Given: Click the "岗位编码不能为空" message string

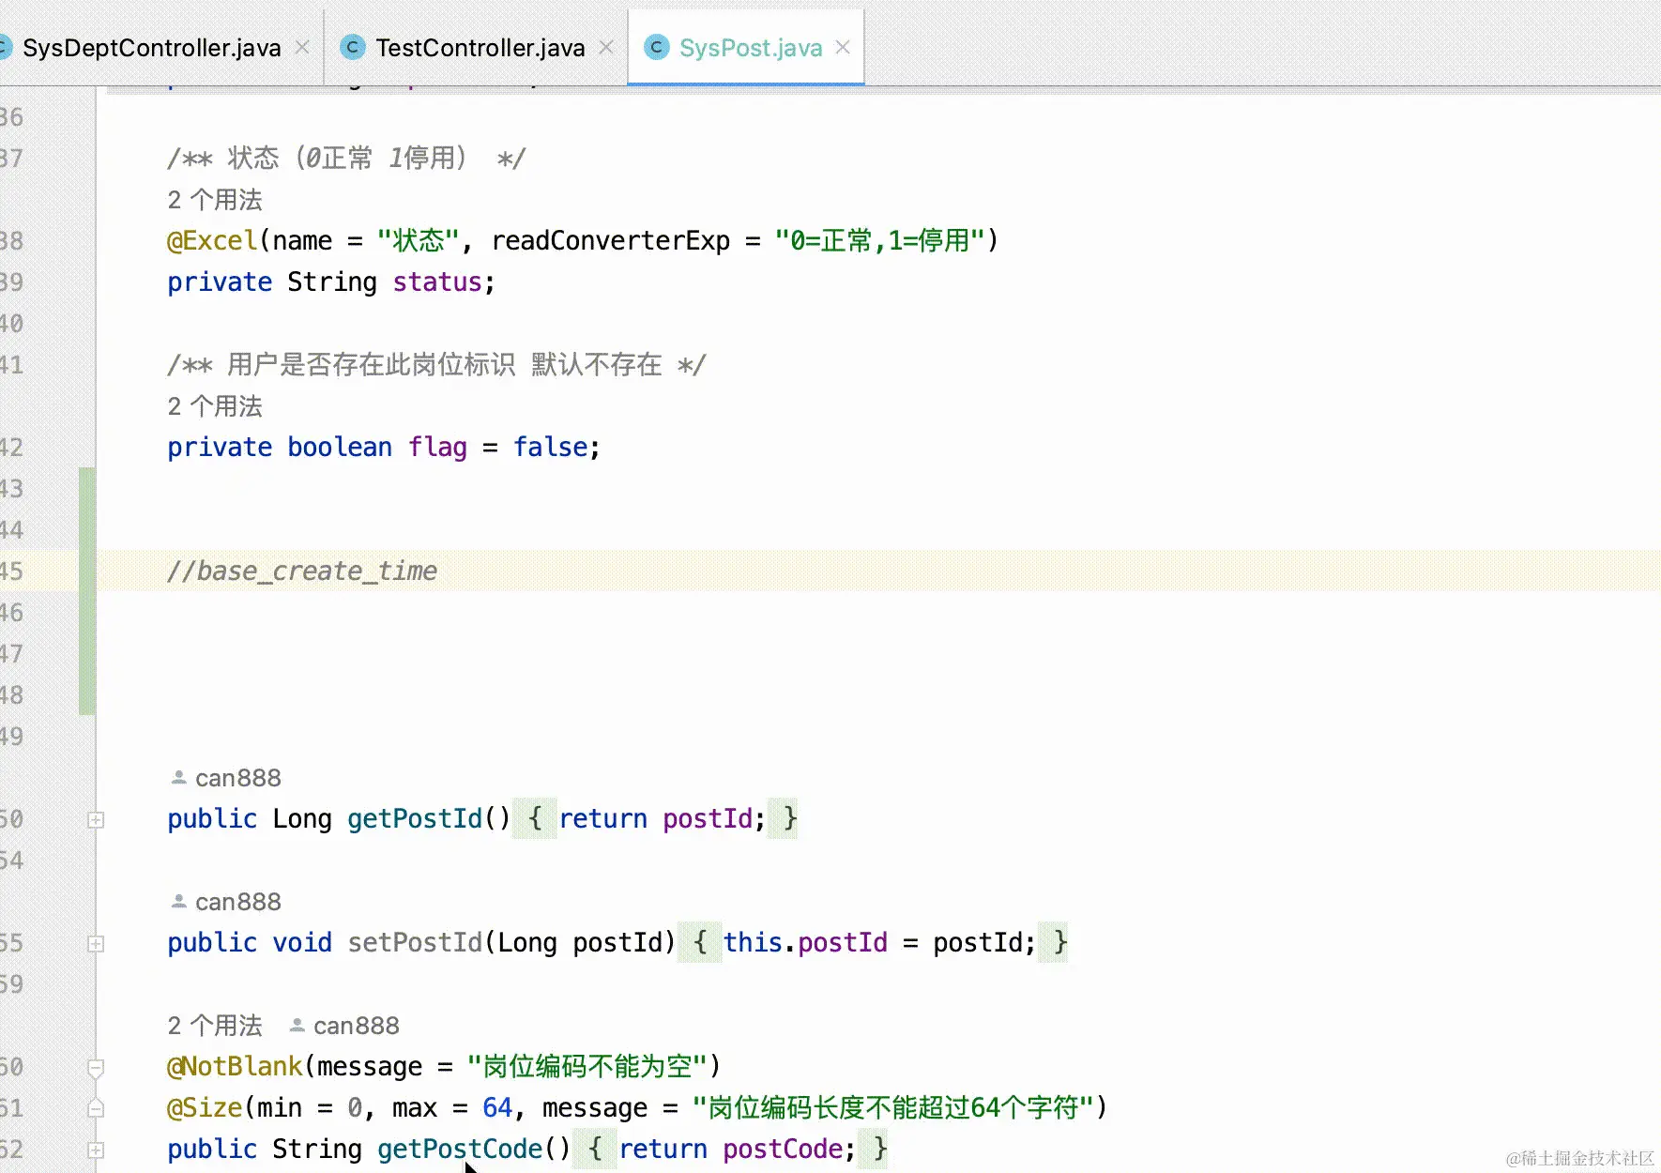Looking at the screenshot, I should 587,1067.
